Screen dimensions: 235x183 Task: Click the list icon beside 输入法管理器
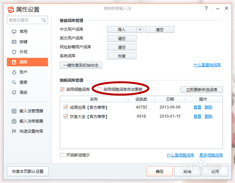[14, 111]
